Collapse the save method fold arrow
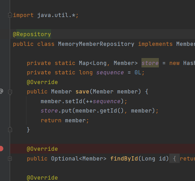Screen dimensions: 195x181 tap(10, 92)
